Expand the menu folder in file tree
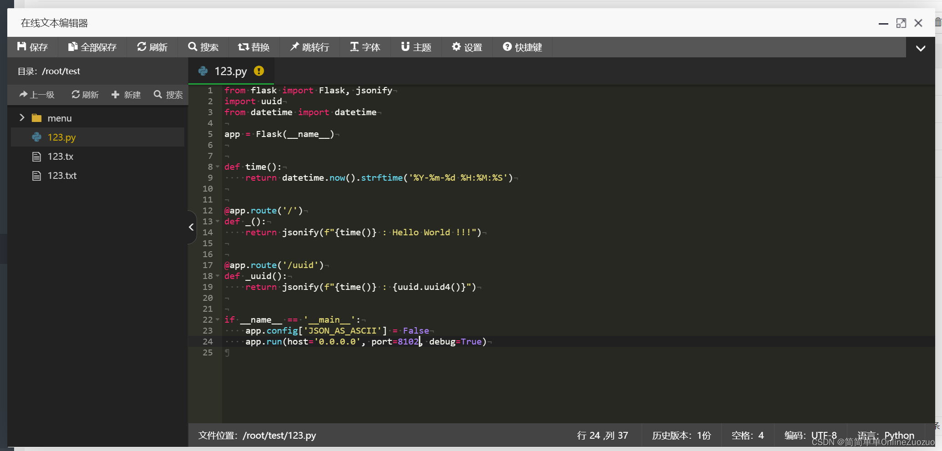Viewport: 942px width, 451px height. tap(22, 118)
